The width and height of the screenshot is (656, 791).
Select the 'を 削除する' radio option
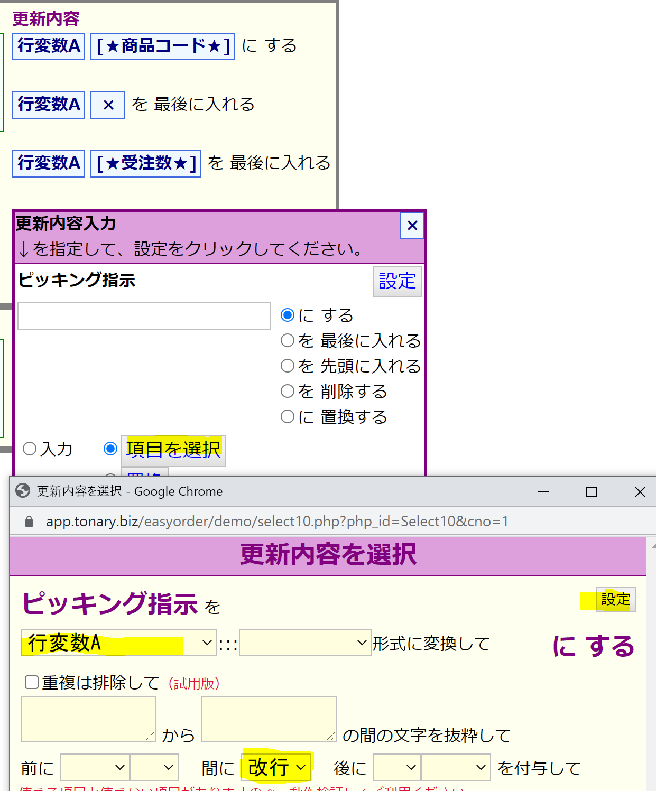(288, 391)
